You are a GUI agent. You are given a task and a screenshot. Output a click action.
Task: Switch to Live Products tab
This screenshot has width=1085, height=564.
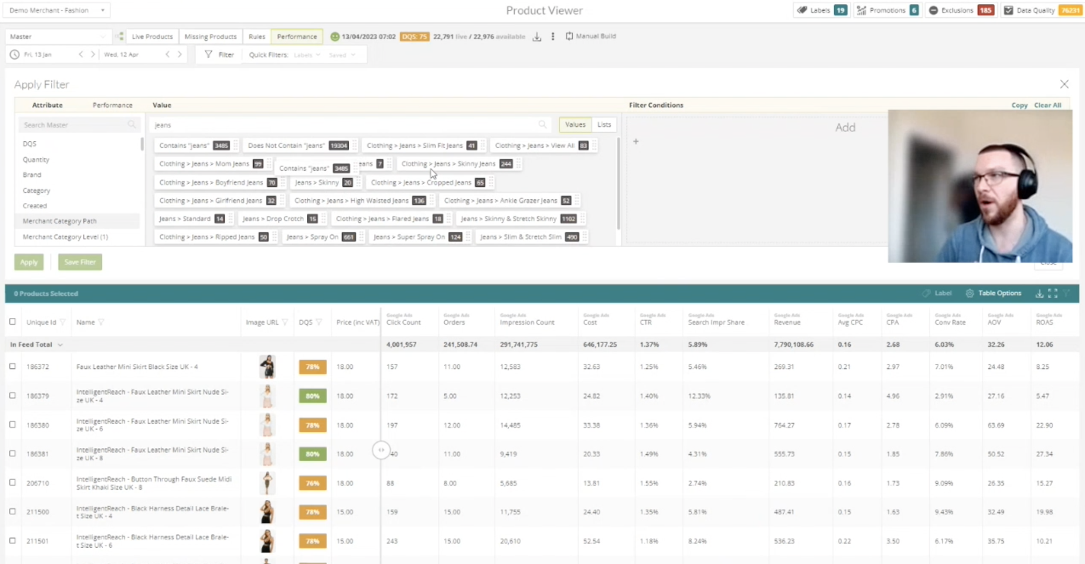click(x=152, y=37)
